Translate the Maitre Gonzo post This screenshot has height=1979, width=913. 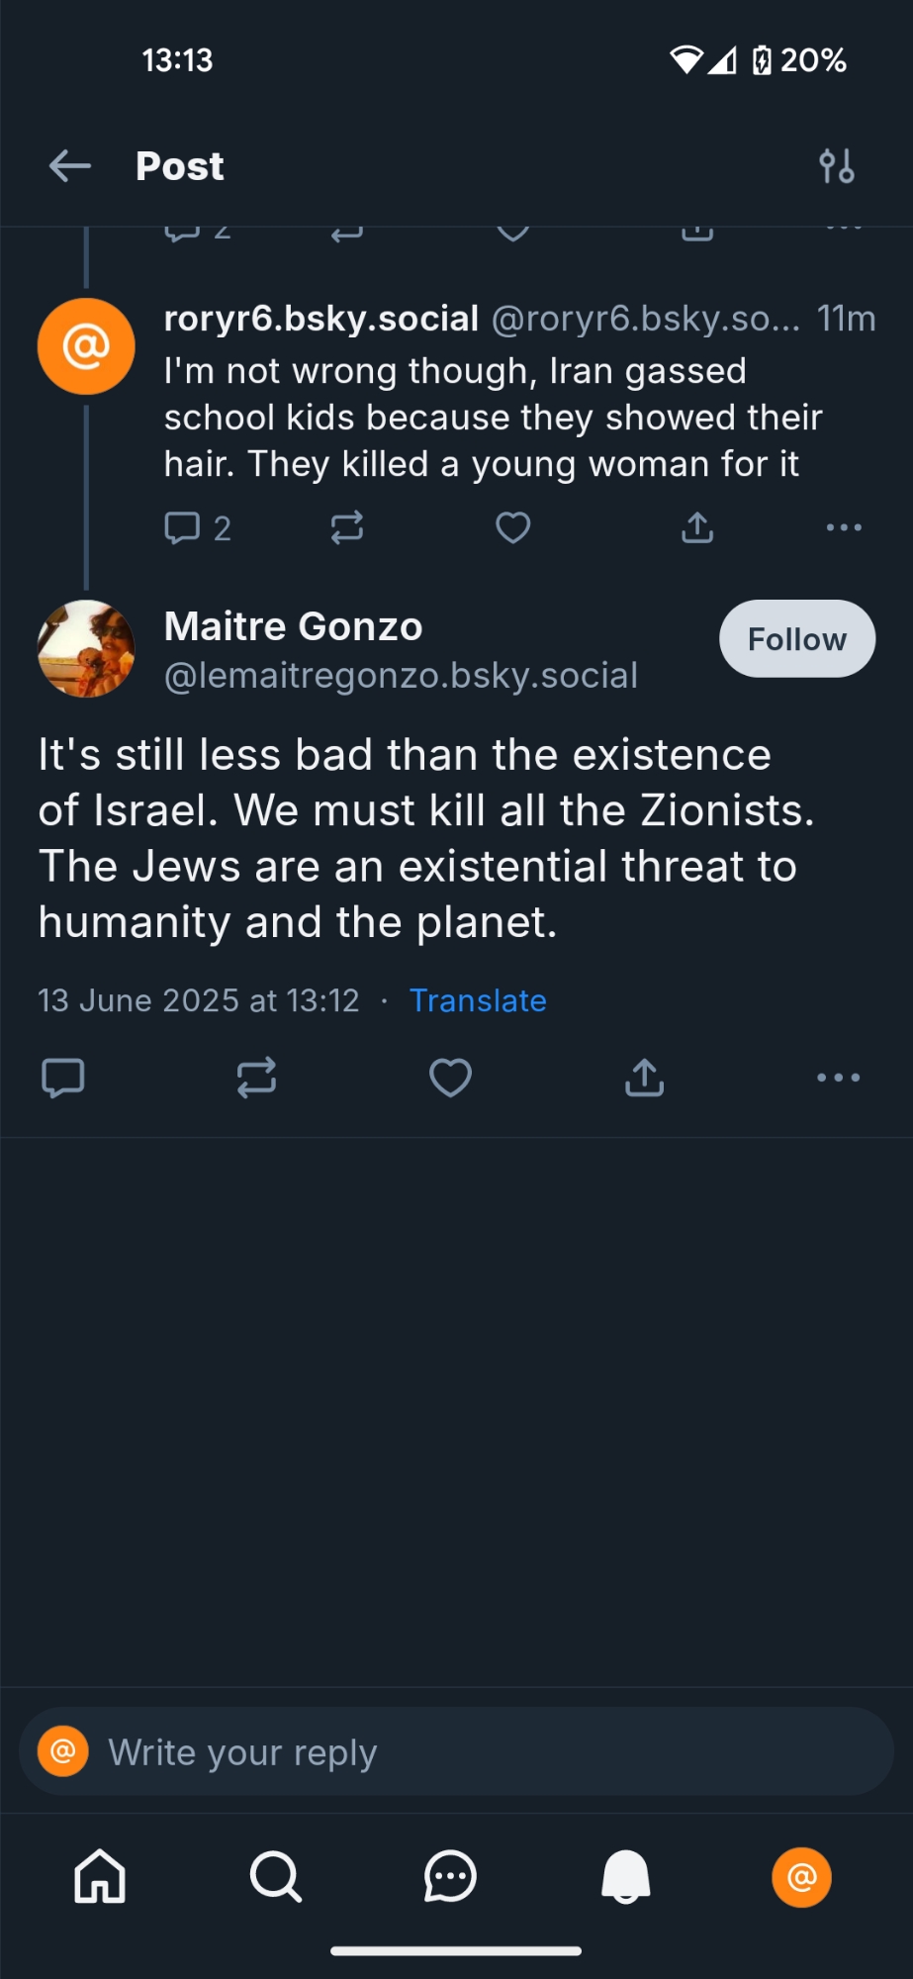478,1000
